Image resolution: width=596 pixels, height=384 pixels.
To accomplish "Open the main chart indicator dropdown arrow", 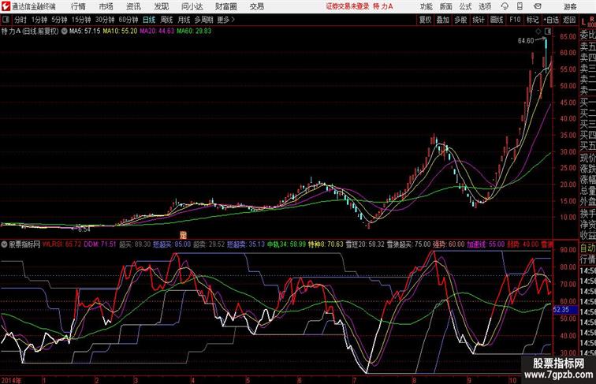I will 64,32.
